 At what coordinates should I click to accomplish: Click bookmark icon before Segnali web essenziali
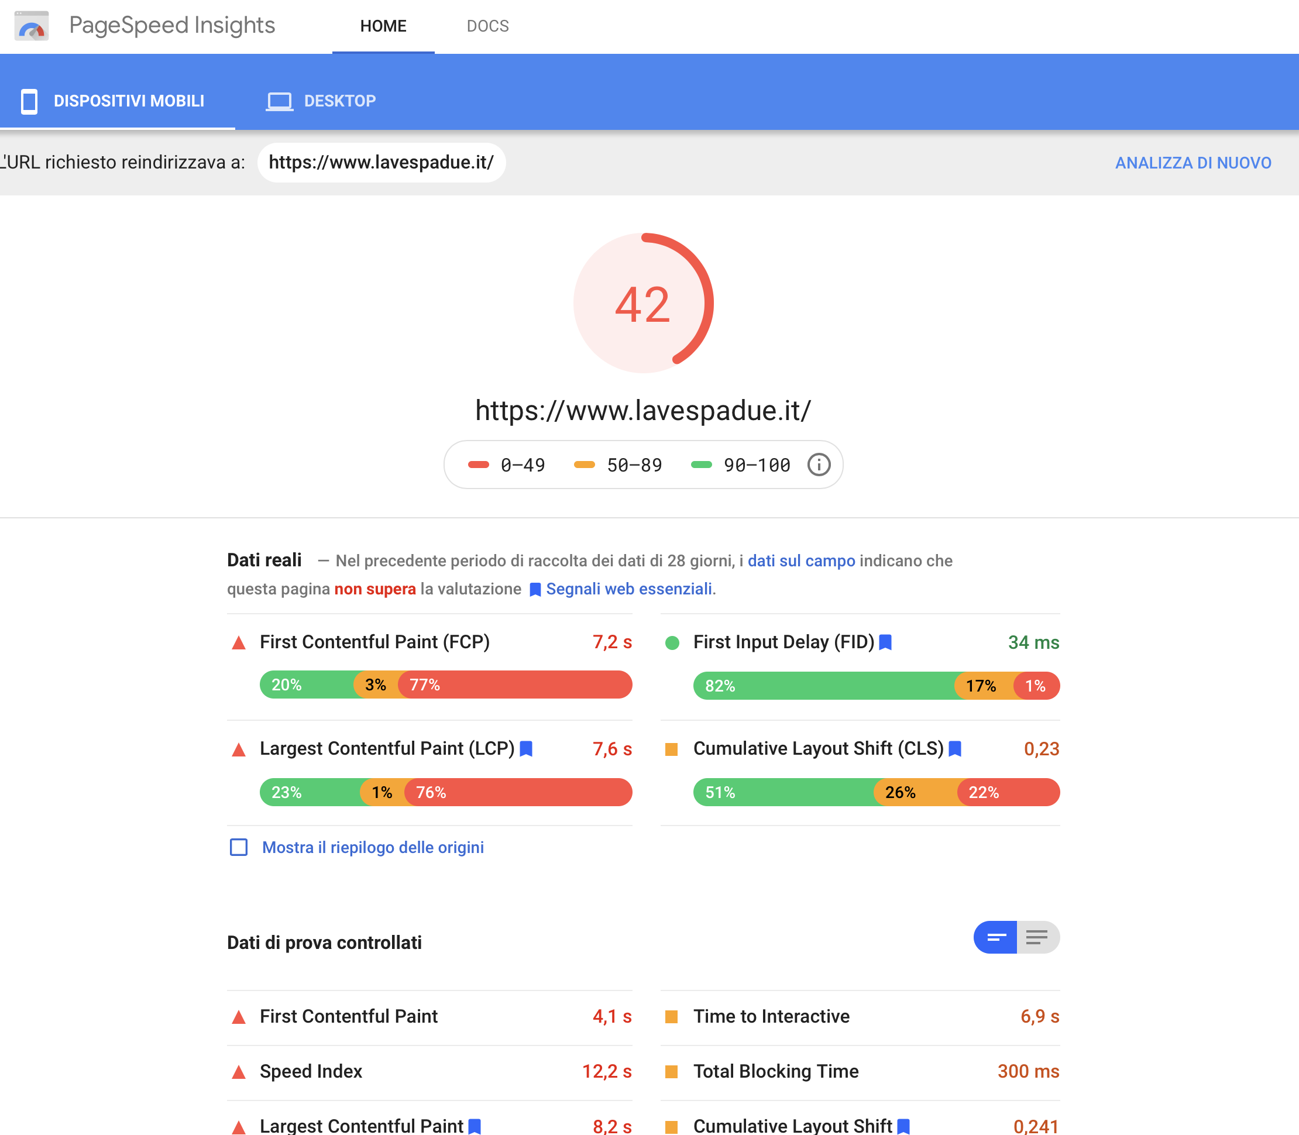coord(535,590)
